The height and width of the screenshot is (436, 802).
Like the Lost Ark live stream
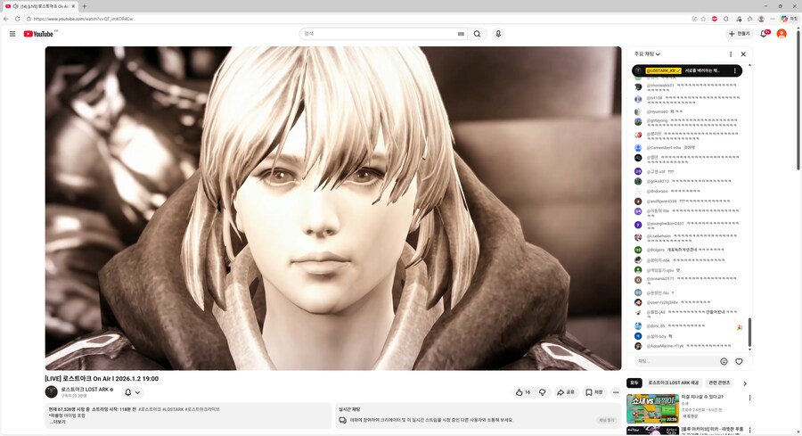[x=522, y=391]
